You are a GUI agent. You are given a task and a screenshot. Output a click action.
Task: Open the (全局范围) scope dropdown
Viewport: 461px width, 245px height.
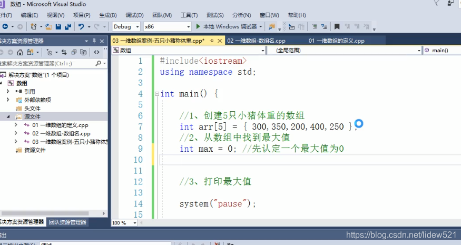point(344,51)
